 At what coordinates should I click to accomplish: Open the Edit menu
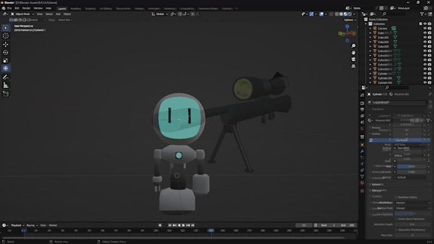tap(17, 8)
